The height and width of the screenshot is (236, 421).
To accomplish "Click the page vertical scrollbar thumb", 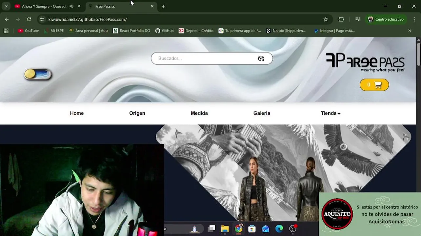I will tap(418, 54).
